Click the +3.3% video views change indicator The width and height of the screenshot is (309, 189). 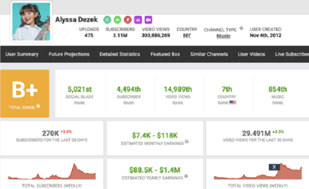click(278, 132)
